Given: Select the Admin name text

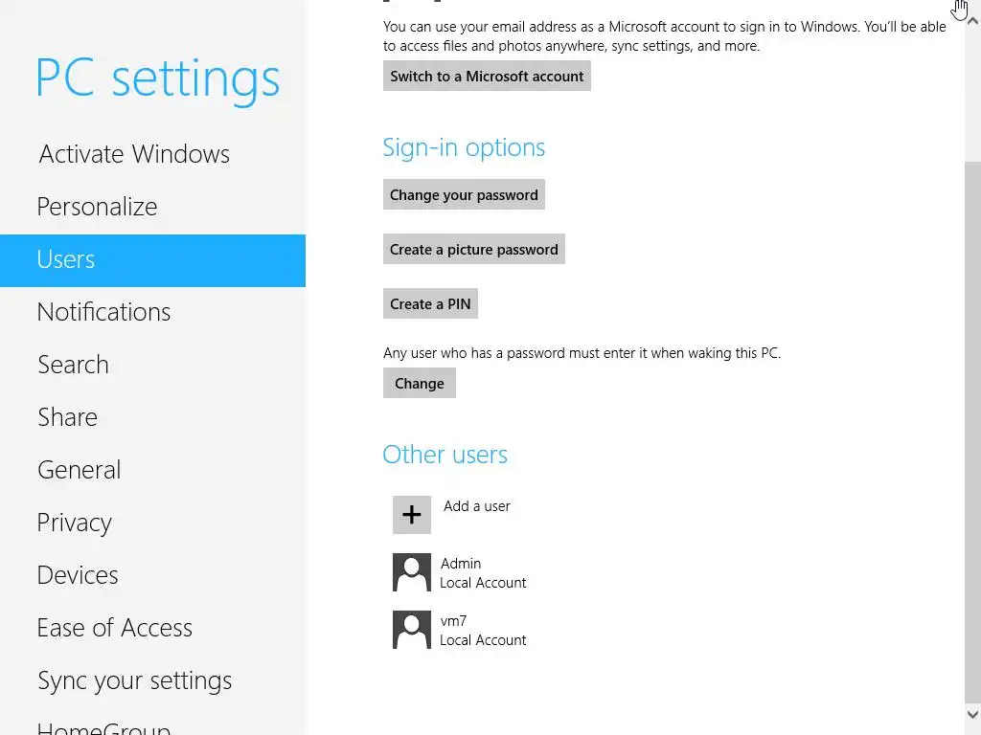Looking at the screenshot, I should pos(461,563).
